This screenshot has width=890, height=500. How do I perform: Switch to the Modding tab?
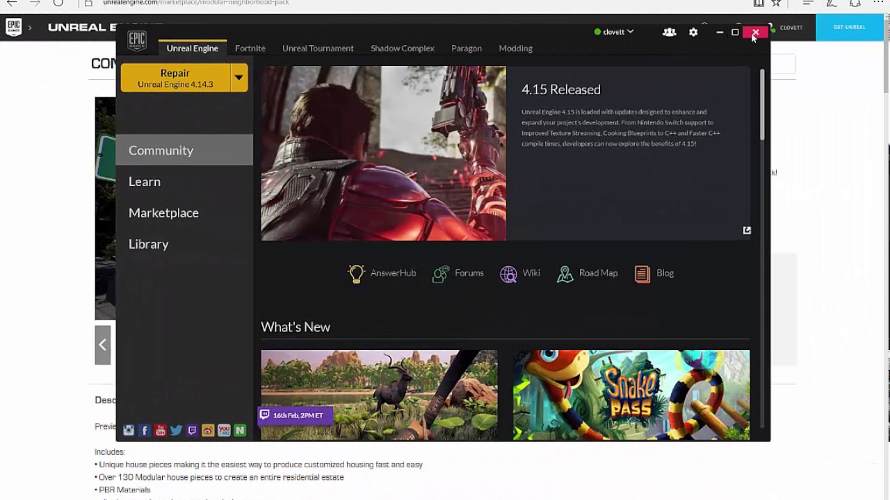tap(516, 48)
